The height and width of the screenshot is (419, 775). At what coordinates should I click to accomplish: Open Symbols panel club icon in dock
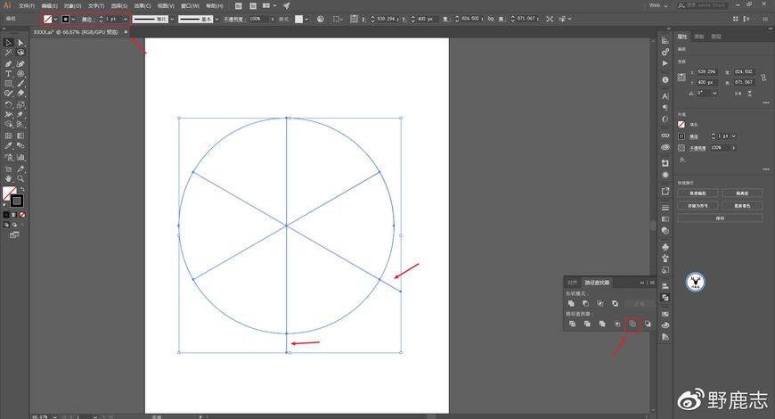(665, 246)
